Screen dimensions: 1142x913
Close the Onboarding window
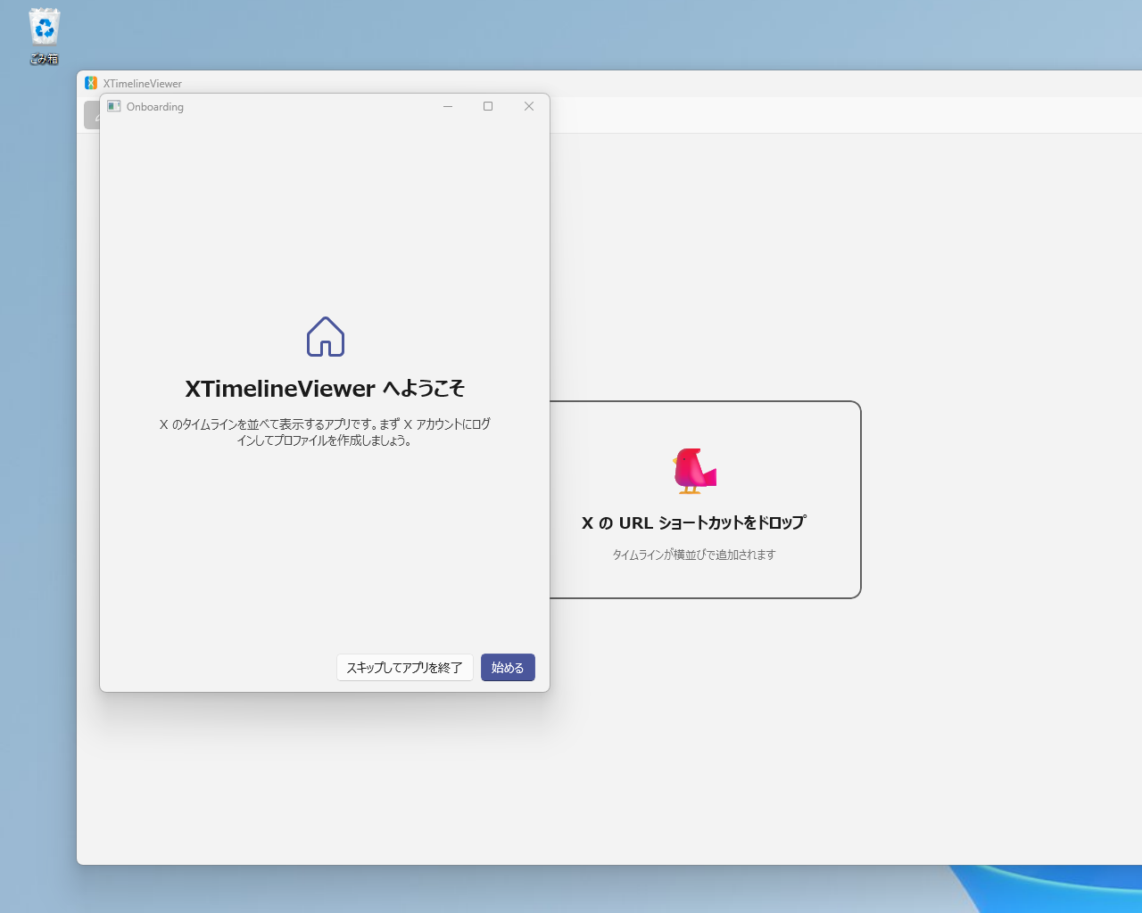tap(529, 106)
